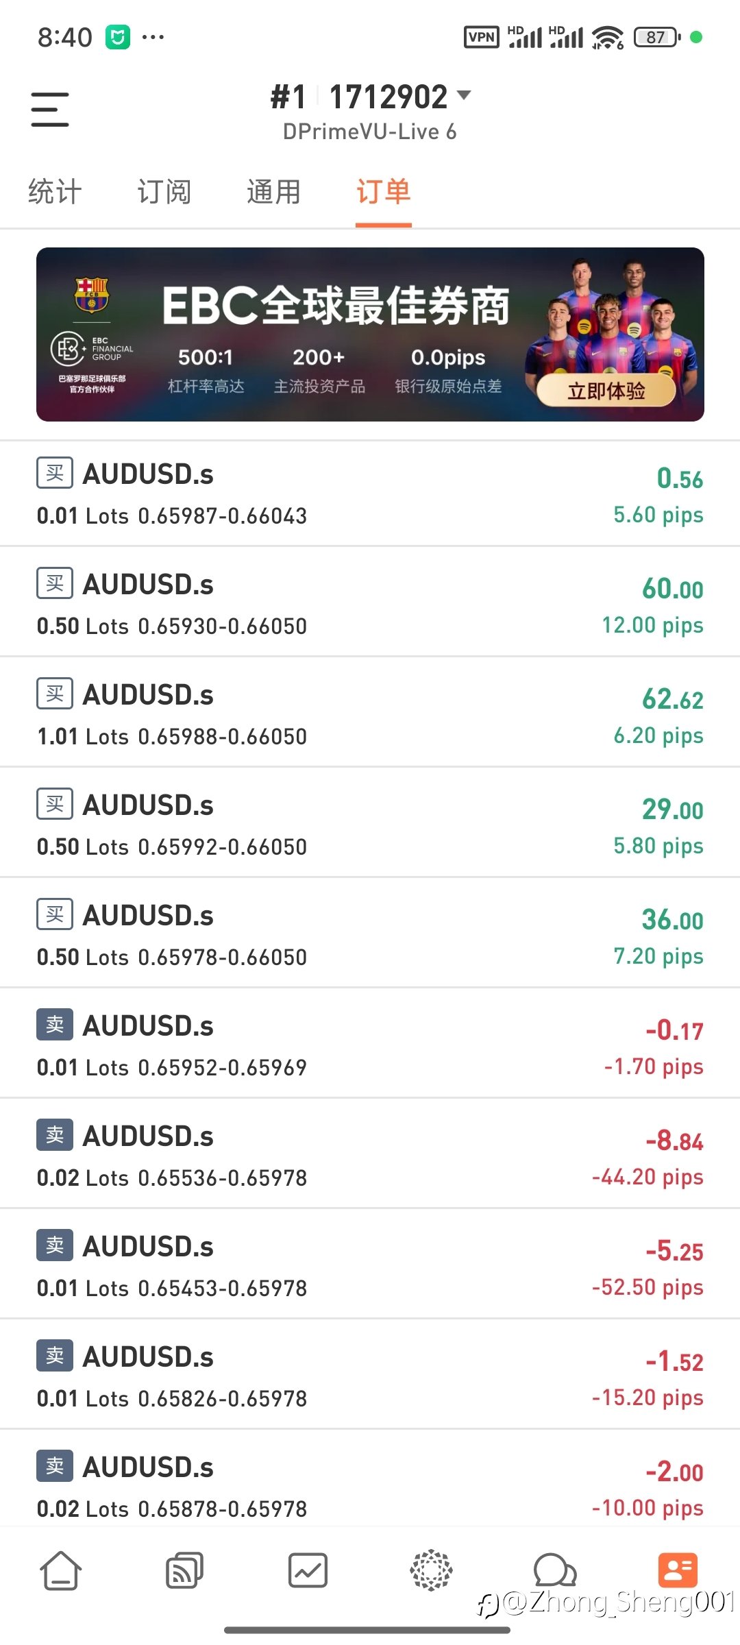Tap the dotted circle community icon

pyautogui.click(x=431, y=1570)
